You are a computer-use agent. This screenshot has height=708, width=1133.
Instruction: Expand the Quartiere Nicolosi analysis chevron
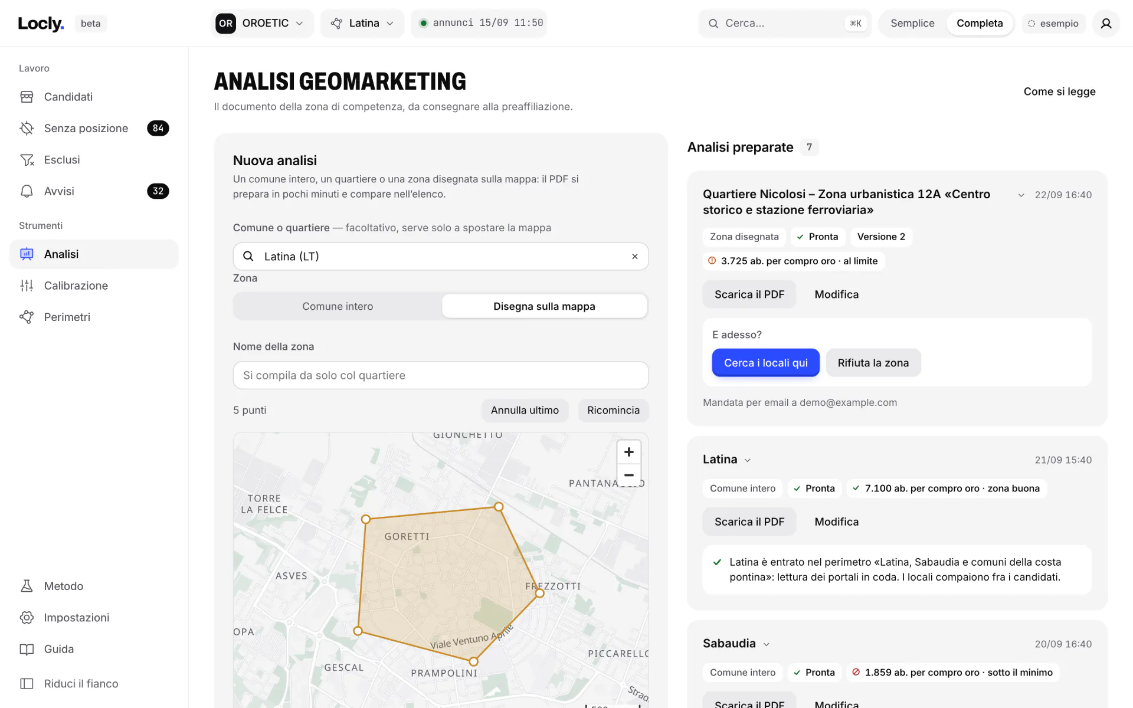1021,195
